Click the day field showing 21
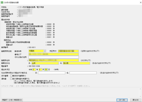The width and height of the screenshot is (142, 102). click(46, 69)
